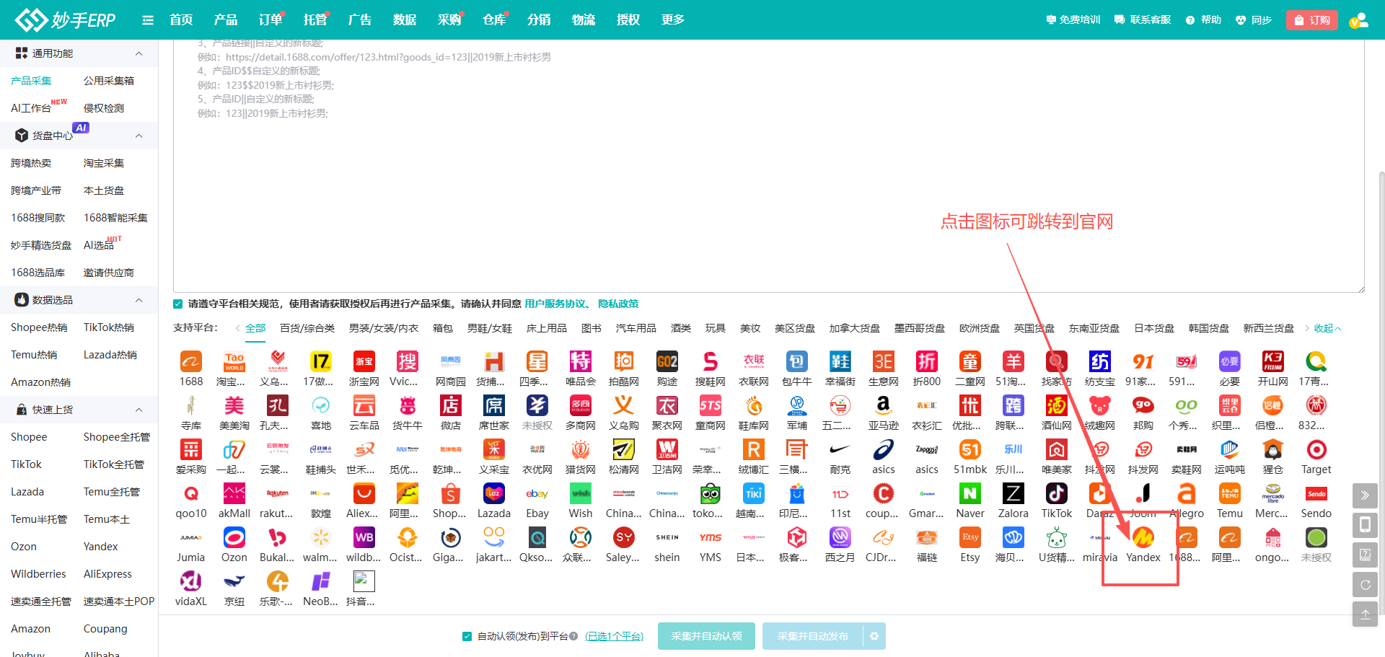The width and height of the screenshot is (1385, 657).
Task: Open the 折800 platform icon
Action: pos(927,361)
